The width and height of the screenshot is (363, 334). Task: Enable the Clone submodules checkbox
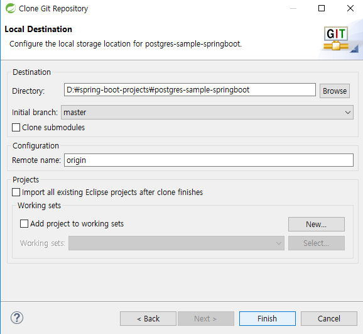[x=16, y=127]
